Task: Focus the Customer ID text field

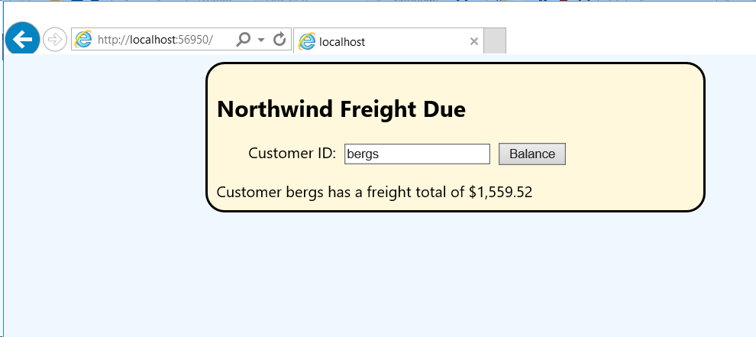Action: (417, 154)
